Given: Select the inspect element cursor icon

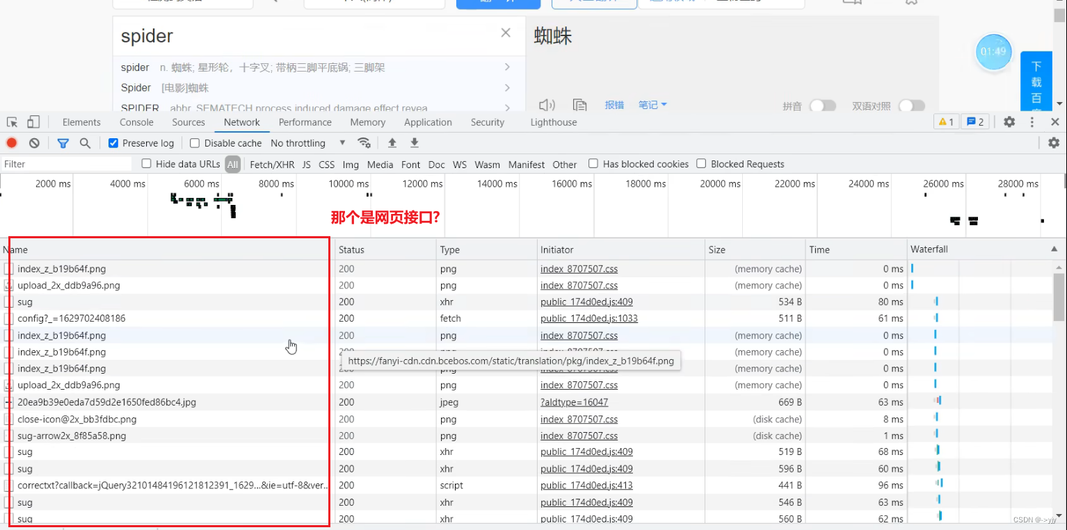Looking at the screenshot, I should 10,122.
